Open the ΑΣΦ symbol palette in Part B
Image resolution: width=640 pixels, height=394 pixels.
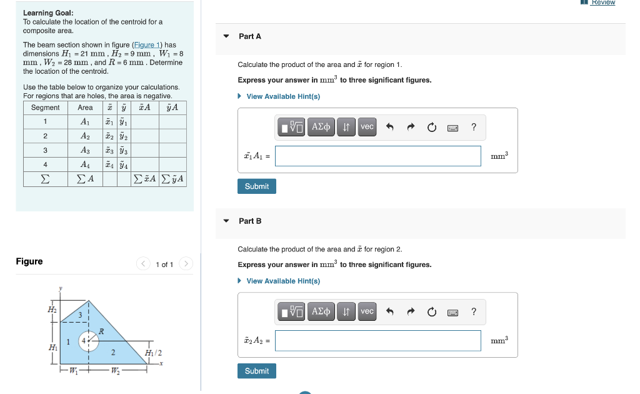[x=321, y=311]
